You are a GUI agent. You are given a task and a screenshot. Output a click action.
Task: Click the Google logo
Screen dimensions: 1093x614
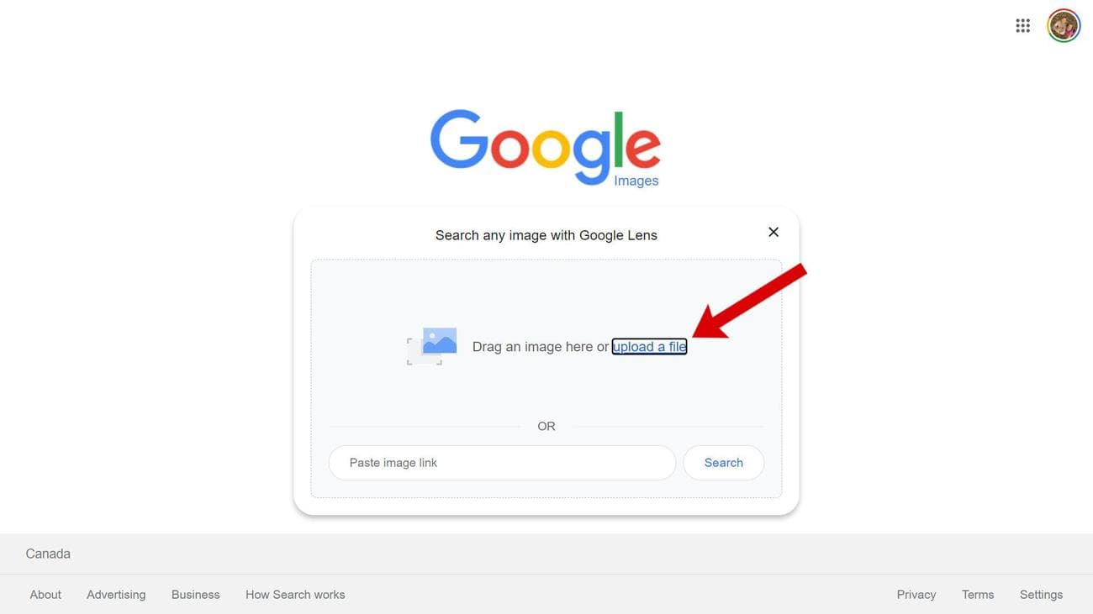tap(546, 146)
